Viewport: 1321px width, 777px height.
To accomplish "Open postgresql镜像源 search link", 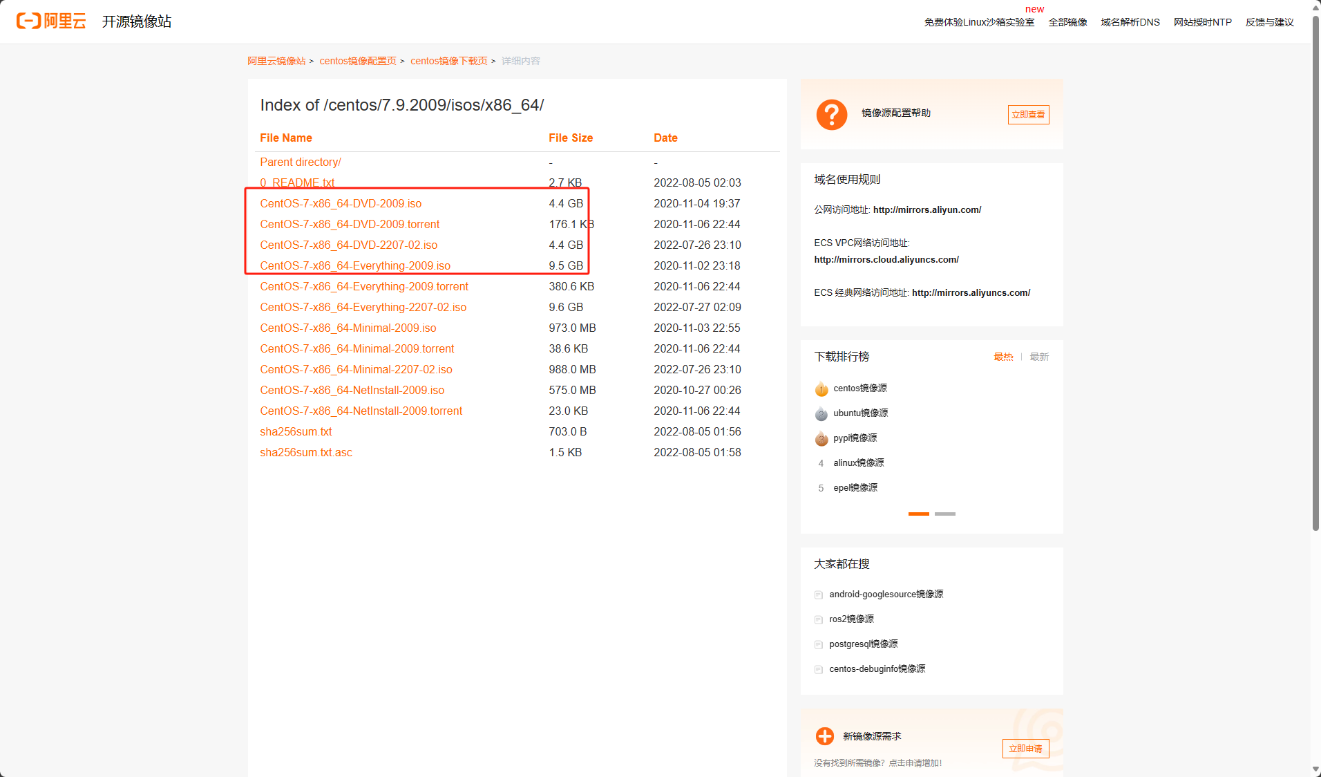I will (864, 644).
